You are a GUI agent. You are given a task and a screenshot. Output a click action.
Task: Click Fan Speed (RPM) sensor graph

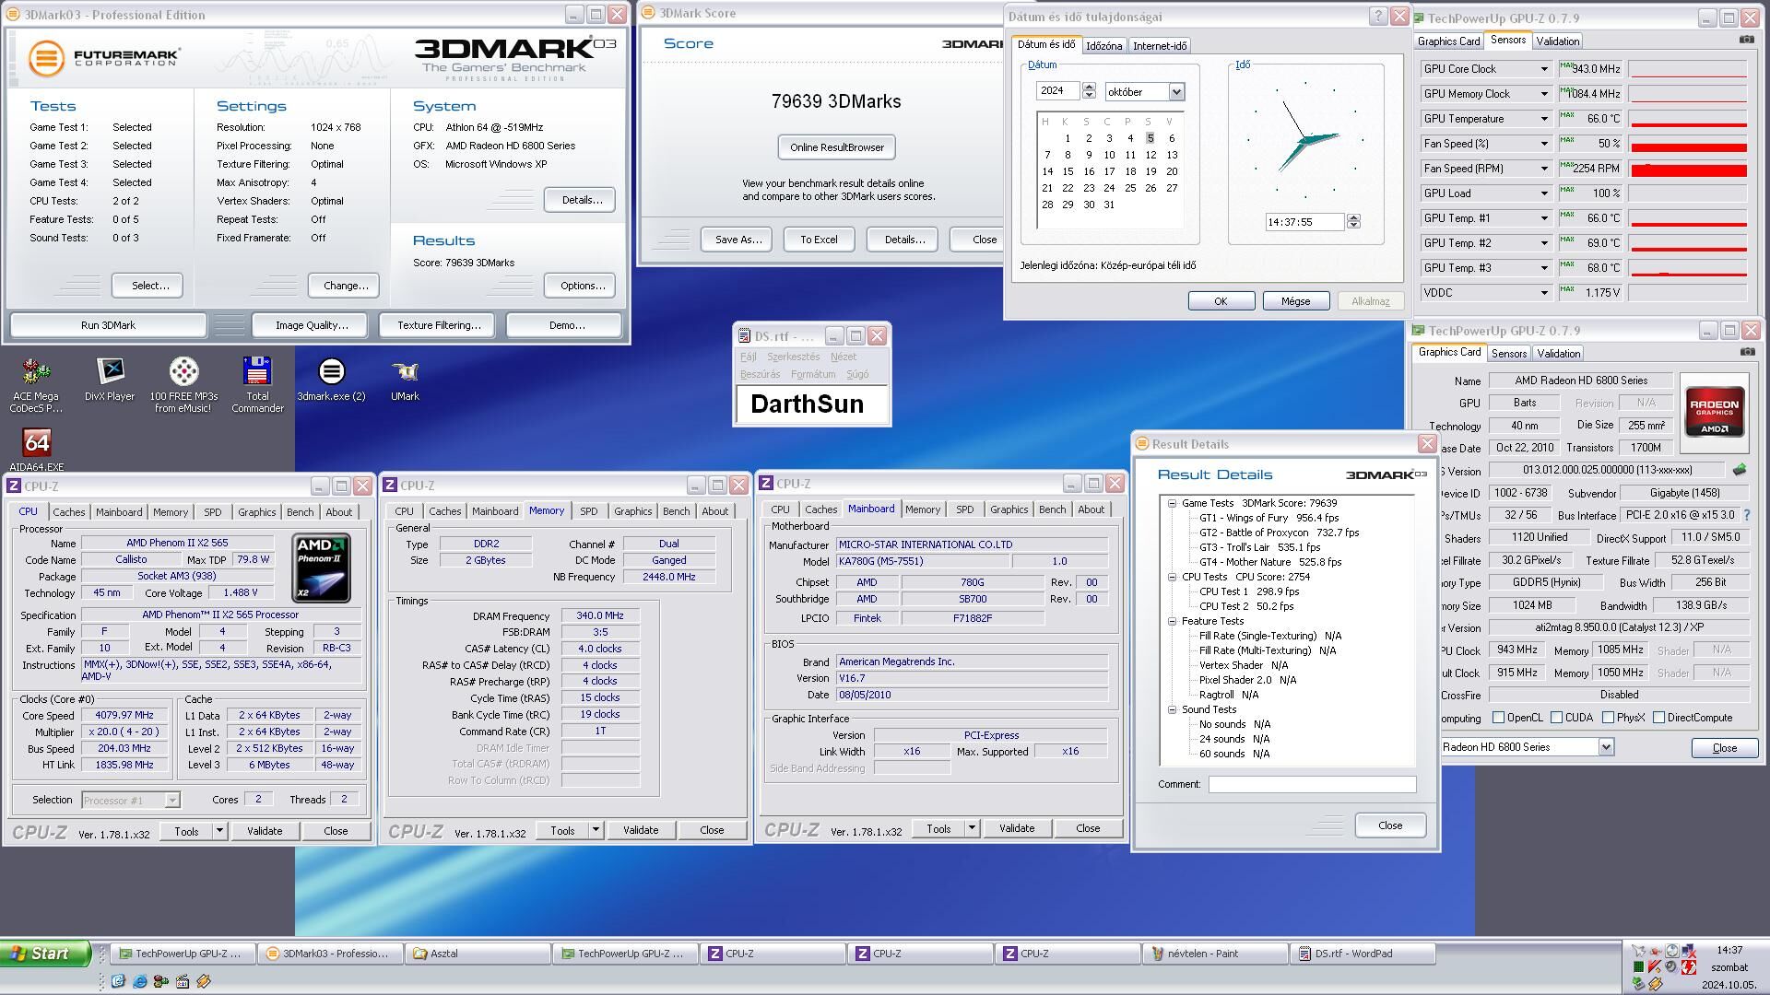pyautogui.click(x=1688, y=169)
